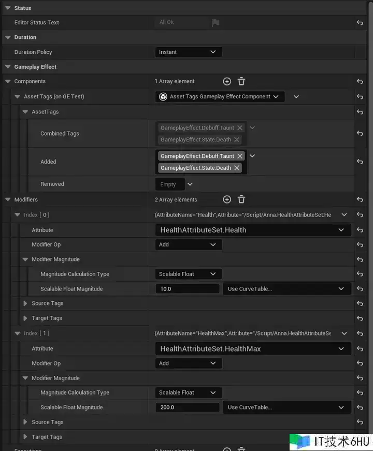
Task: Open Index [1] element options chevron
Action: point(344,333)
